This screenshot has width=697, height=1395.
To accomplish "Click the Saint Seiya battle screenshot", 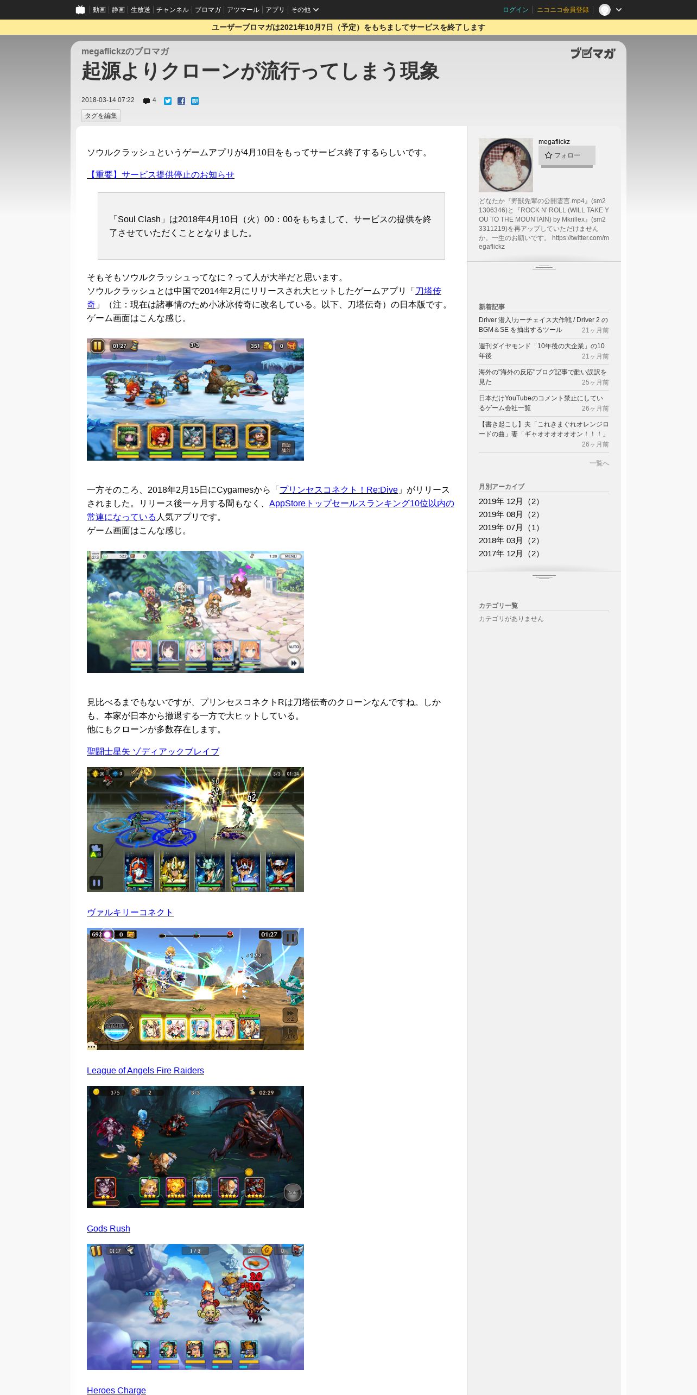I will 195,830.
